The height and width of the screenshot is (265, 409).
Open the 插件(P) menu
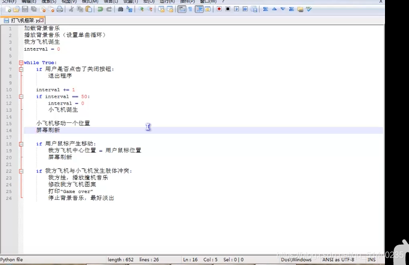188,1
